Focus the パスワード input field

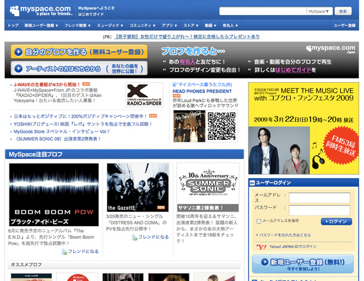click(319, 210)
